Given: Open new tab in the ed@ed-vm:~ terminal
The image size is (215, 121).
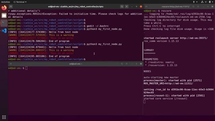Looking at the screenshot, I should click(x=11, y=64).
